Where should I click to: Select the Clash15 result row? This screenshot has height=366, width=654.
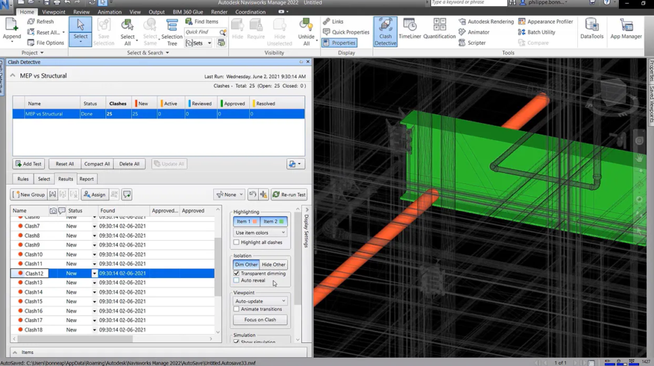(x=33, y=301)
